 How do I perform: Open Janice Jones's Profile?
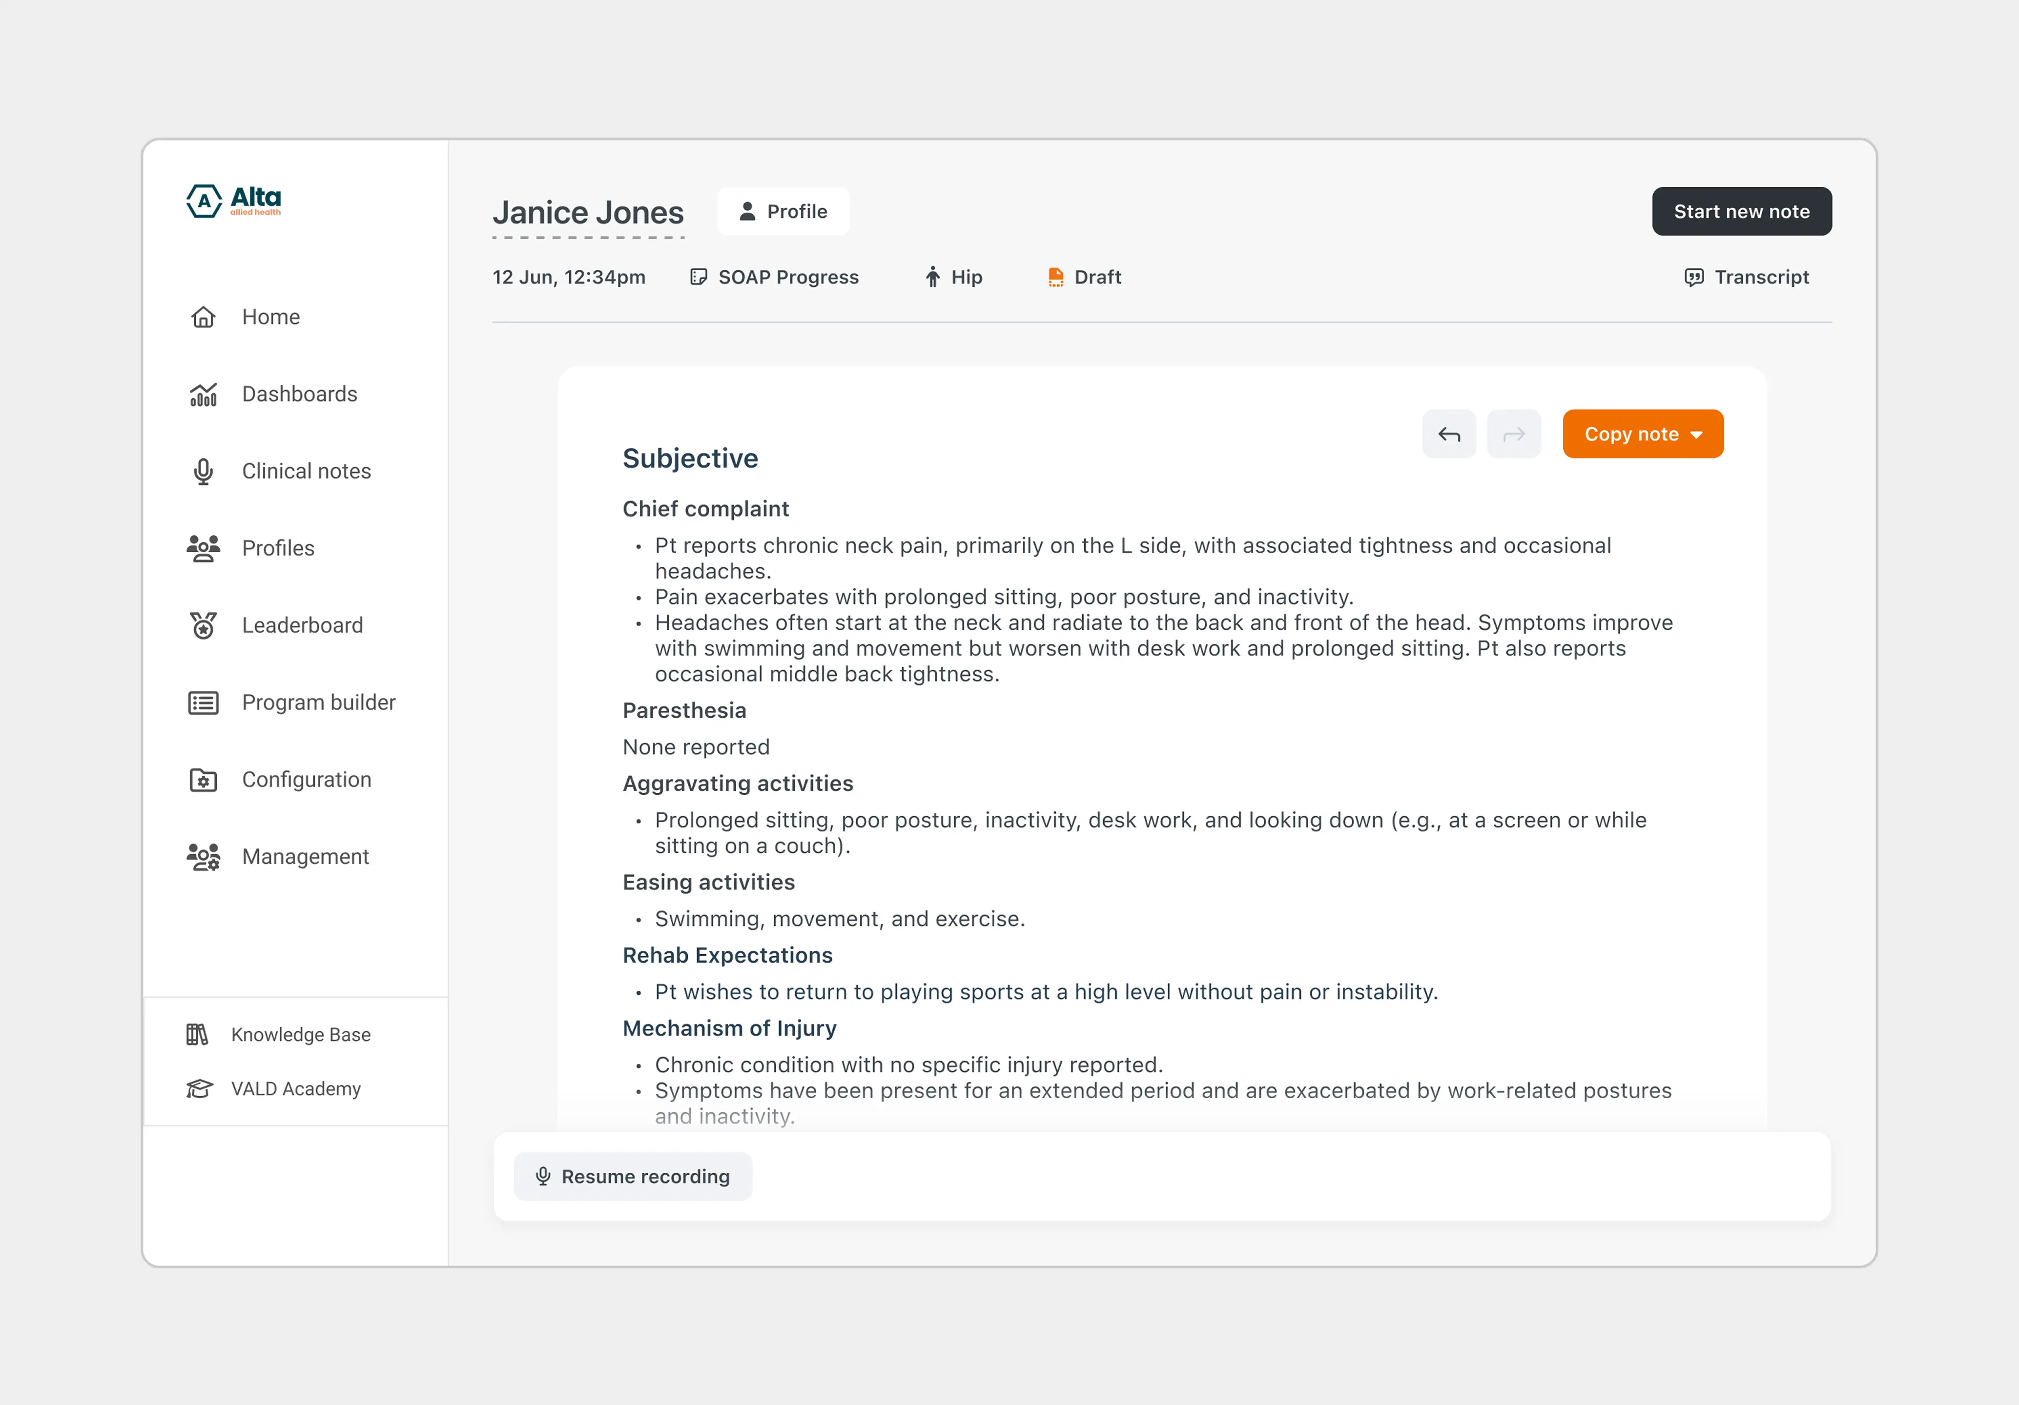(783, 211)
